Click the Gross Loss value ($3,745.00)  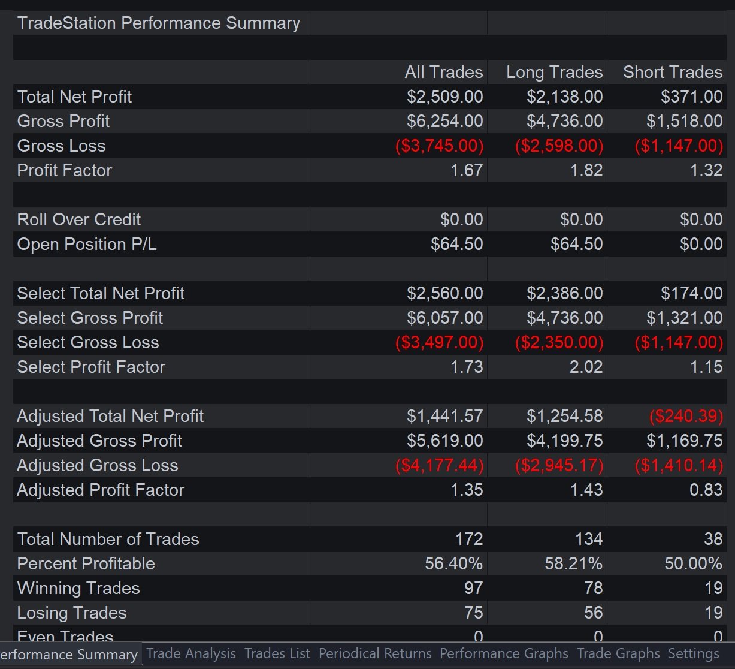[x=439, y=146]
